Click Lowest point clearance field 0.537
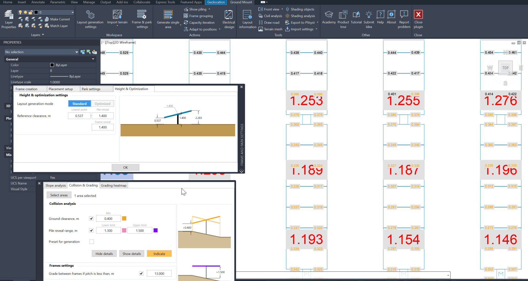Screen dimensions: 528x281 coord(79,116)
